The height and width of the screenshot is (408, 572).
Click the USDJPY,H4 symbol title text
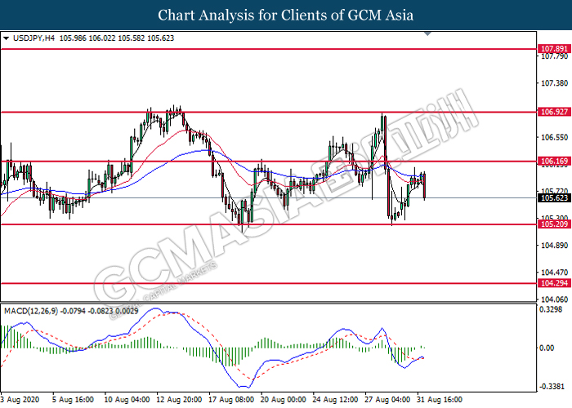coord(34,38)
